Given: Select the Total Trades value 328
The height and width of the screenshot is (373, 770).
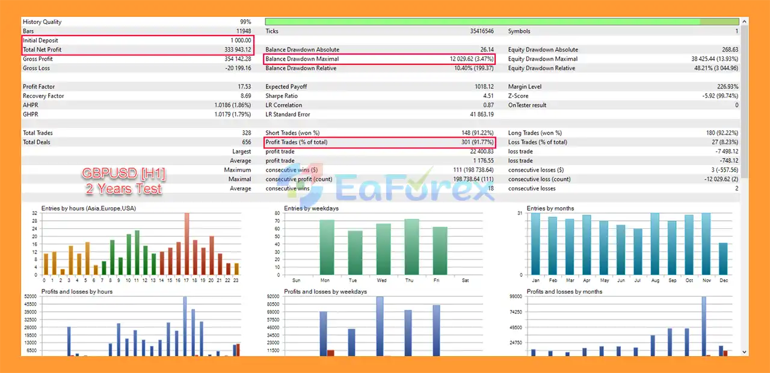Looking at the screenshot, I should coord(245,133).
